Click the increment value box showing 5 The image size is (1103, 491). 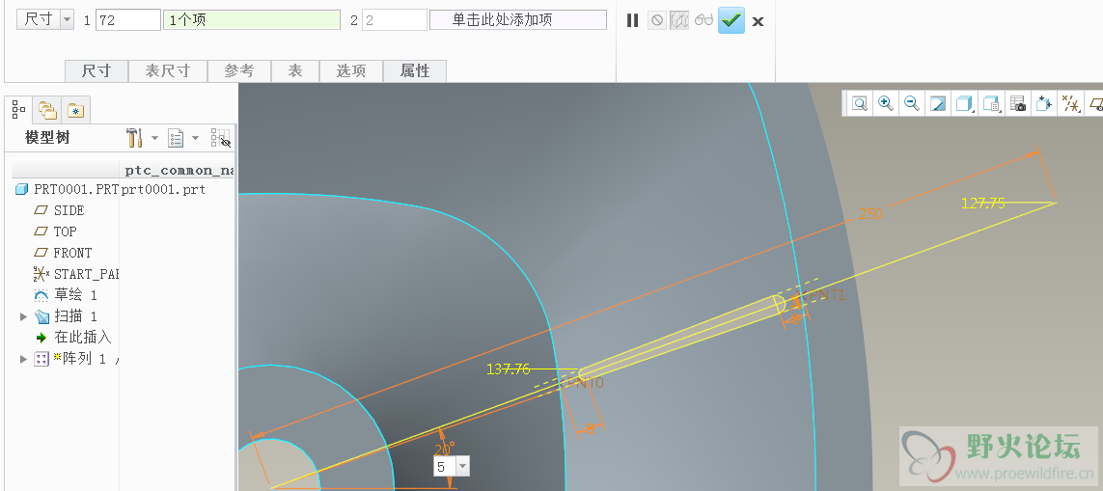(x=445, y=466)
